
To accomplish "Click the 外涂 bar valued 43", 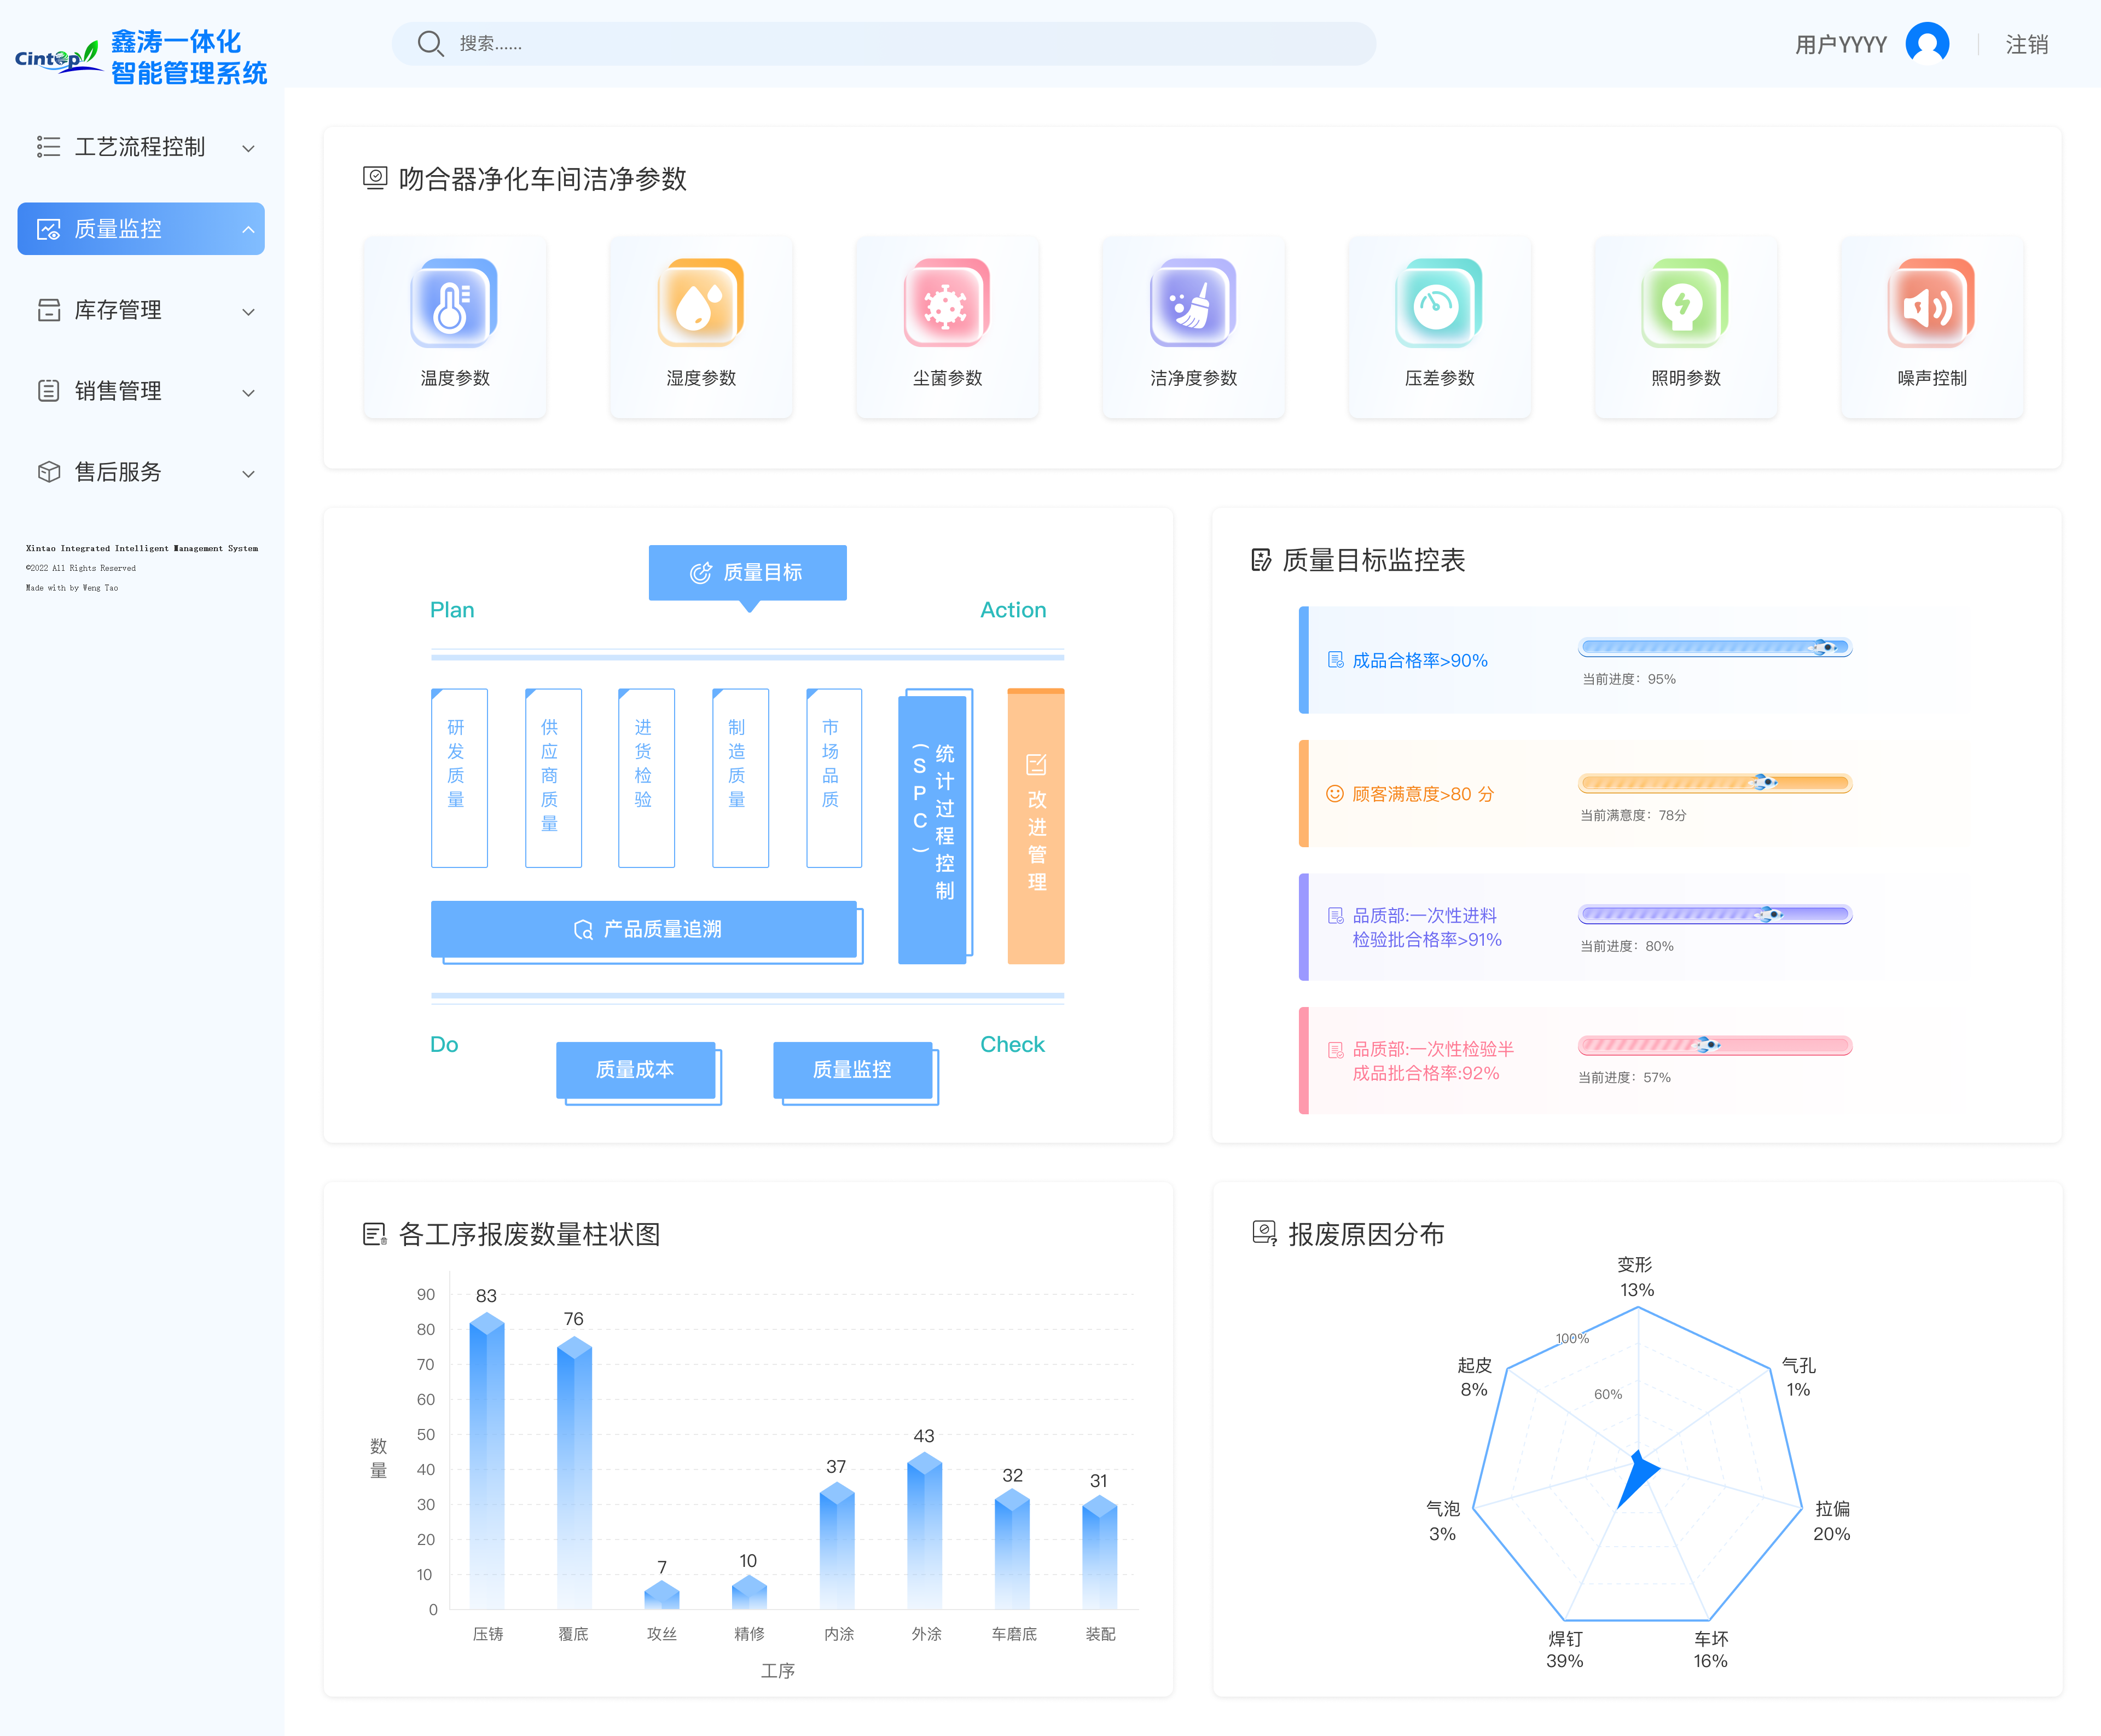I will (x=925, y=1531).
